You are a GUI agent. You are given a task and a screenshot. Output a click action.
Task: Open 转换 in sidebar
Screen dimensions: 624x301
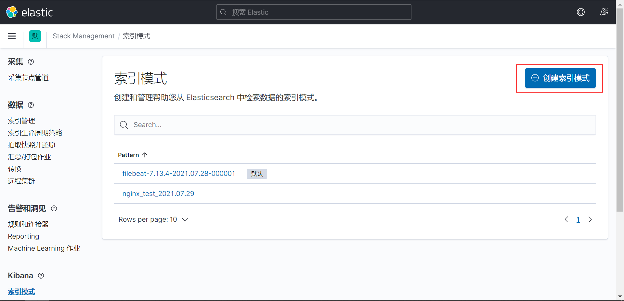tap(15, 169)
